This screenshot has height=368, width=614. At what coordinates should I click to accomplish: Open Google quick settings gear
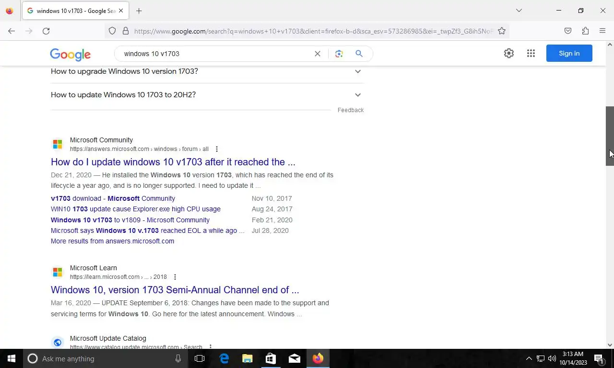pos(509,53)
